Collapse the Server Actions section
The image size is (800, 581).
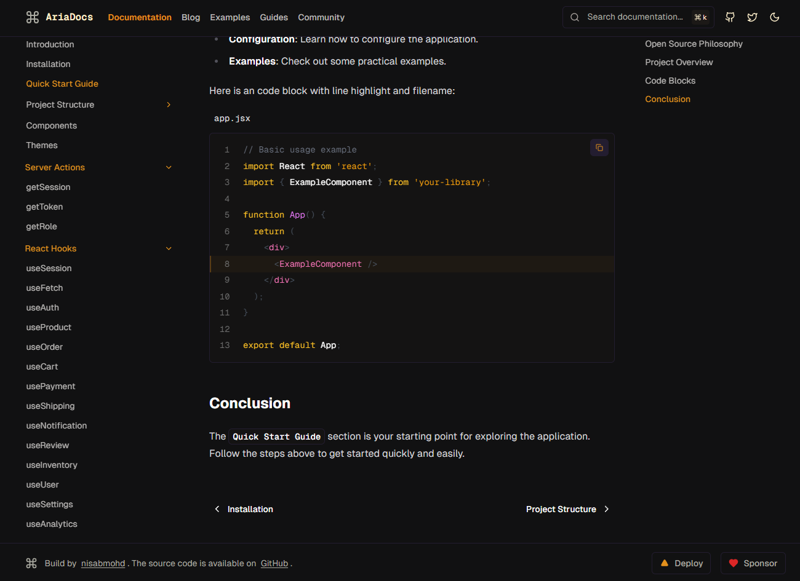[x=169, y=167]
